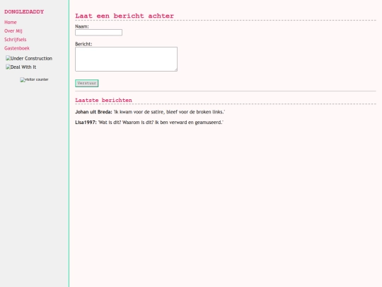Focus the Naam input field
The width and height of the screenshot is (382, 287).
click(x=98, y=33)
